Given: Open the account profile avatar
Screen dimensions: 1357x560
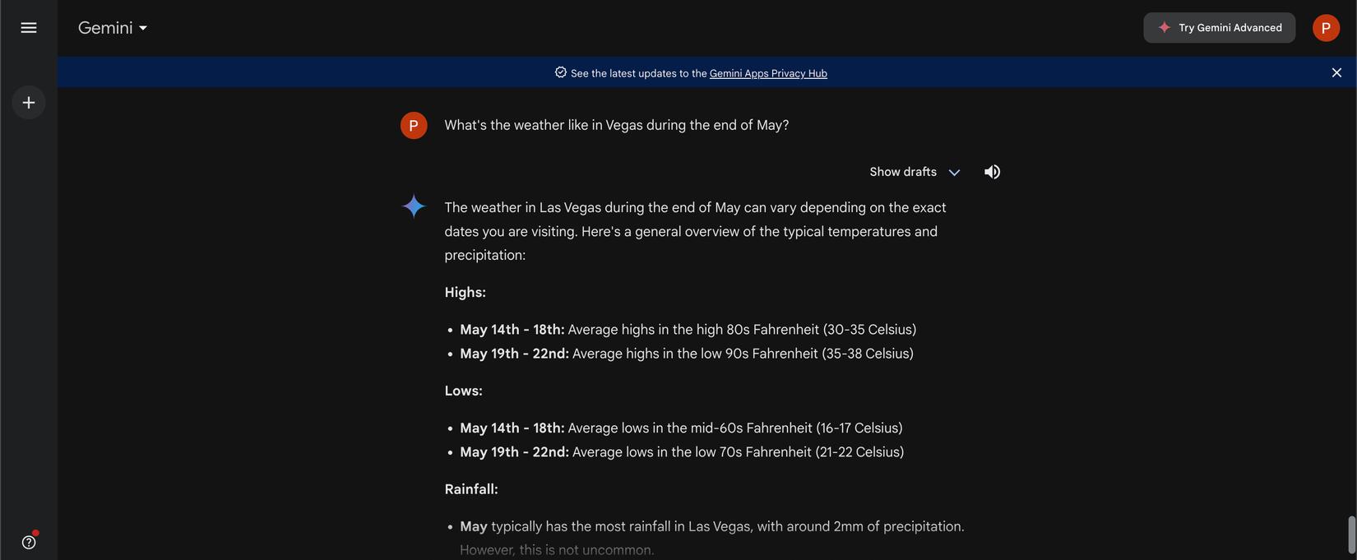Looking at the screenshot, I should click(1326, 28).
